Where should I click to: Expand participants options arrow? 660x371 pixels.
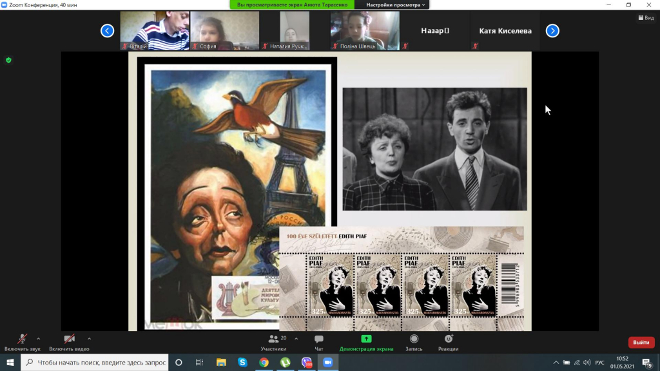click(296, 339)
